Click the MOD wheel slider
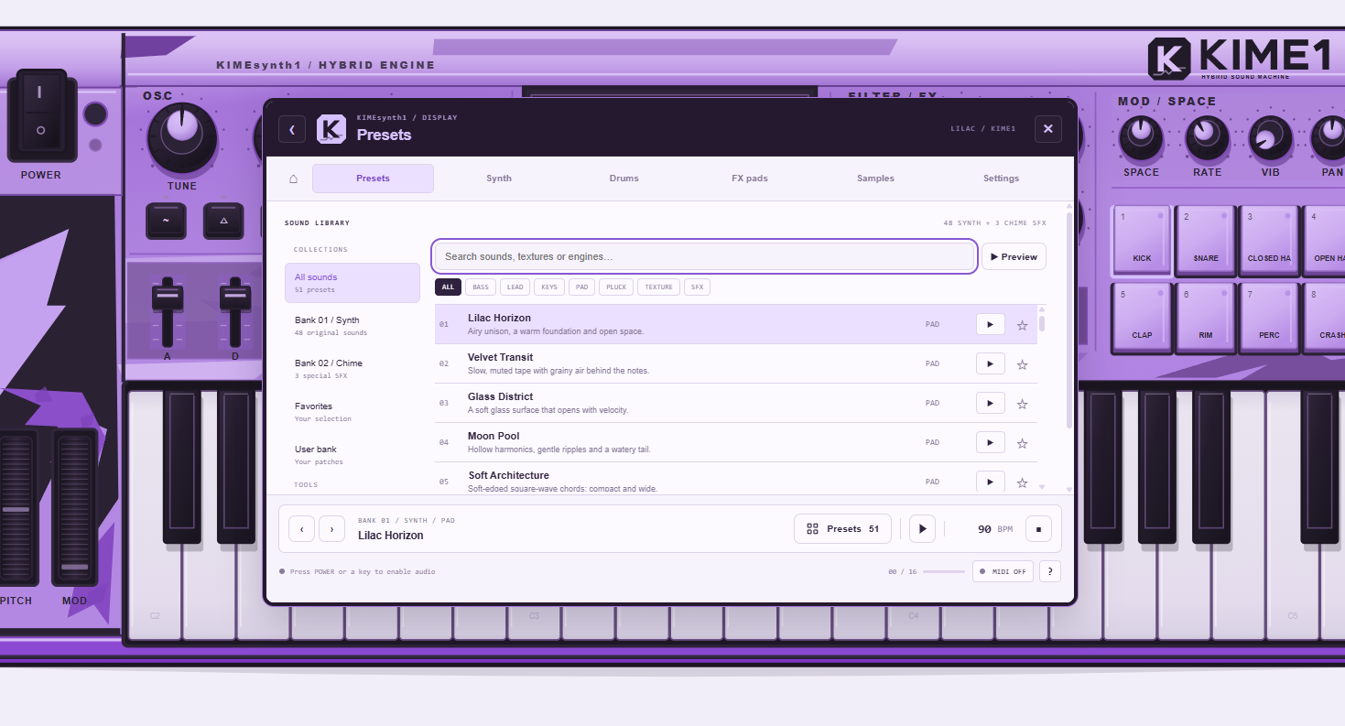 74,506
